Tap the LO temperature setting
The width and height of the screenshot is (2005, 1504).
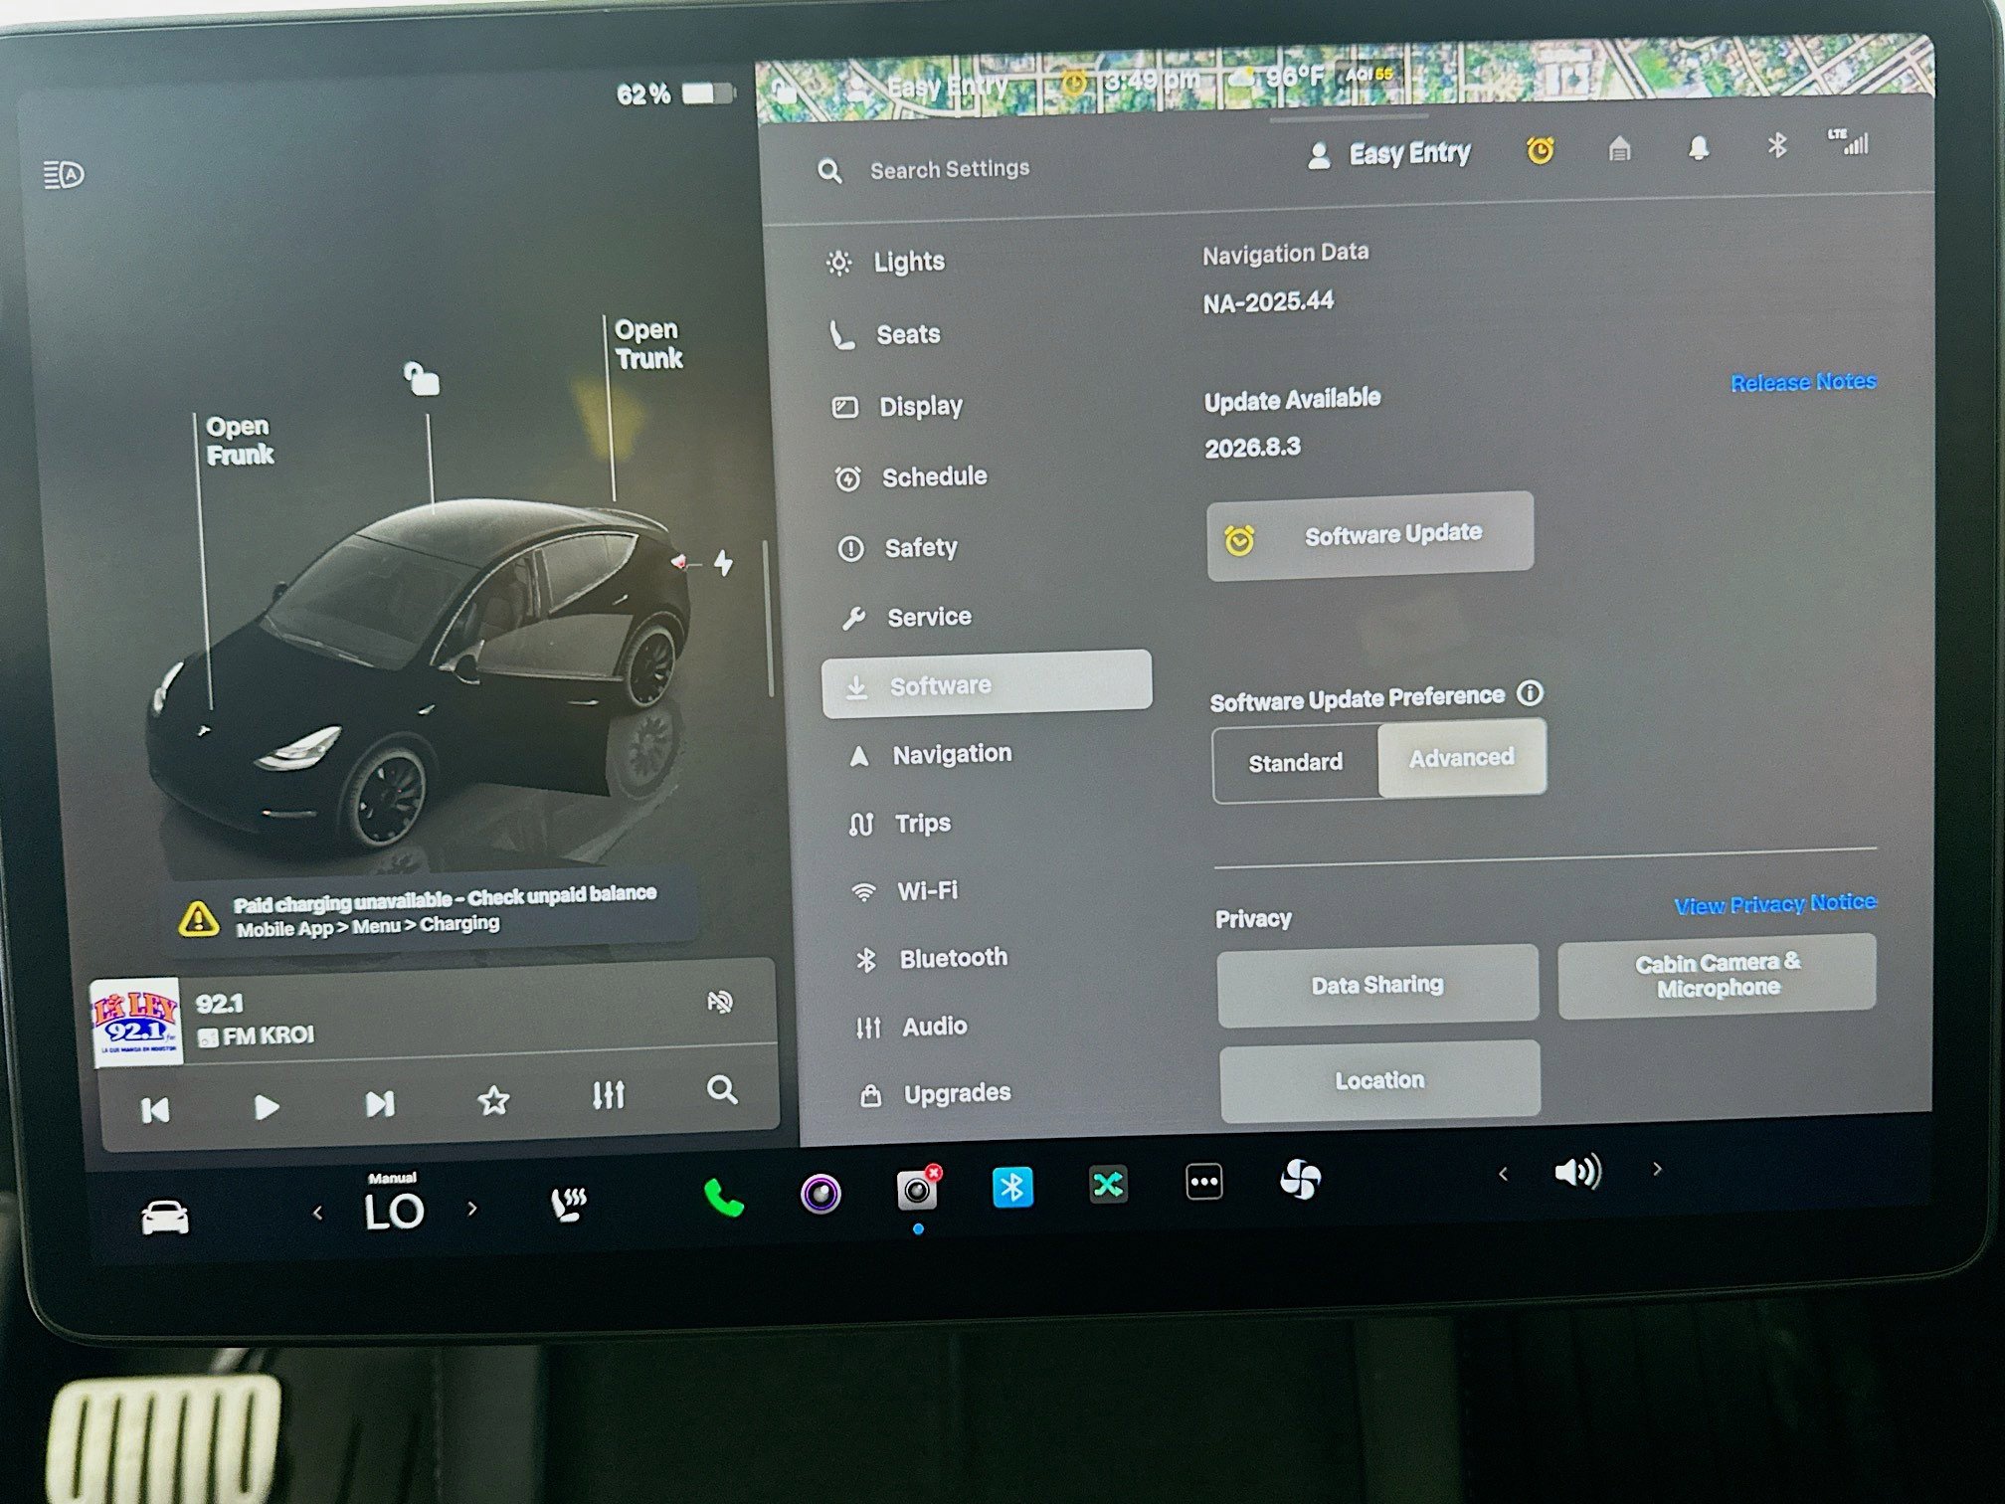tap(394, 1212)
